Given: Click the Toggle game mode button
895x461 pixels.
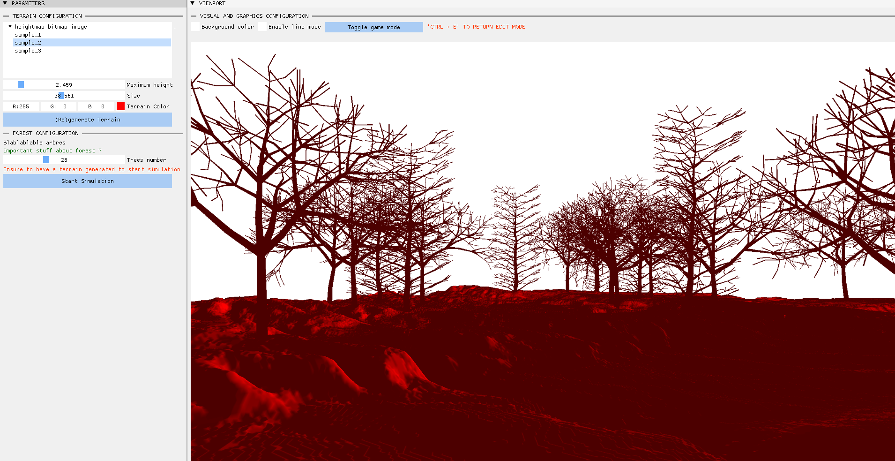Looking at the screenshot, I should 373,27.
